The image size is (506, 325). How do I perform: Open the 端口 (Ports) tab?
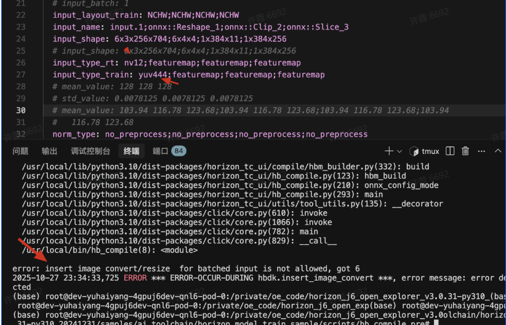coord(160,151)
